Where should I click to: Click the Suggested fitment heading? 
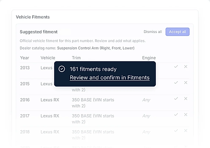point(39,32)
